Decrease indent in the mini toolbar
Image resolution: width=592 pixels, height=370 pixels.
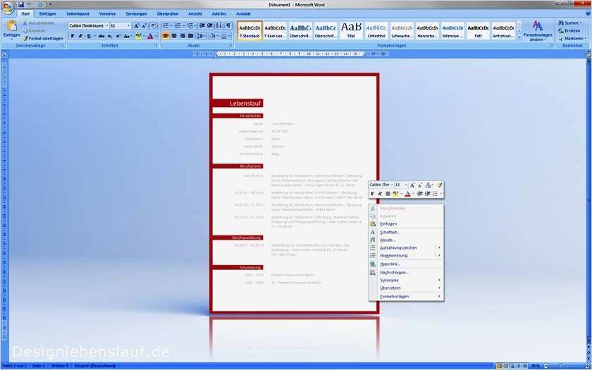[x=419, y=194]
